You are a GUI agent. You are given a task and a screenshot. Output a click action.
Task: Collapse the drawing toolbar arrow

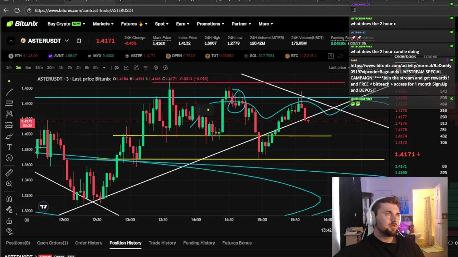pyautogui.click(x=16, y=214)
